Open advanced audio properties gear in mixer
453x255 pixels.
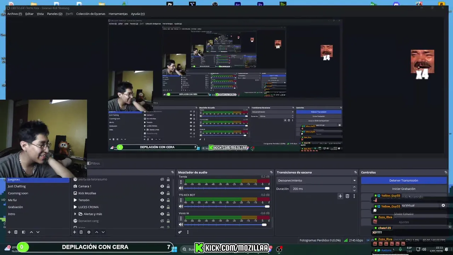(x=180, y=232)
